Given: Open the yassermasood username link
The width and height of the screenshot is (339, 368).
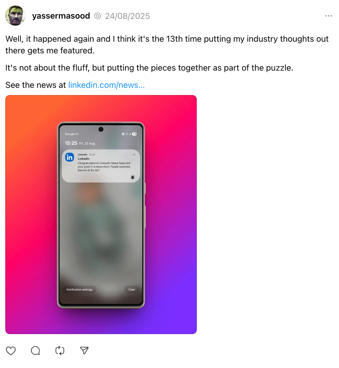Looking at the screenshot, I should [x=61, y=16].
